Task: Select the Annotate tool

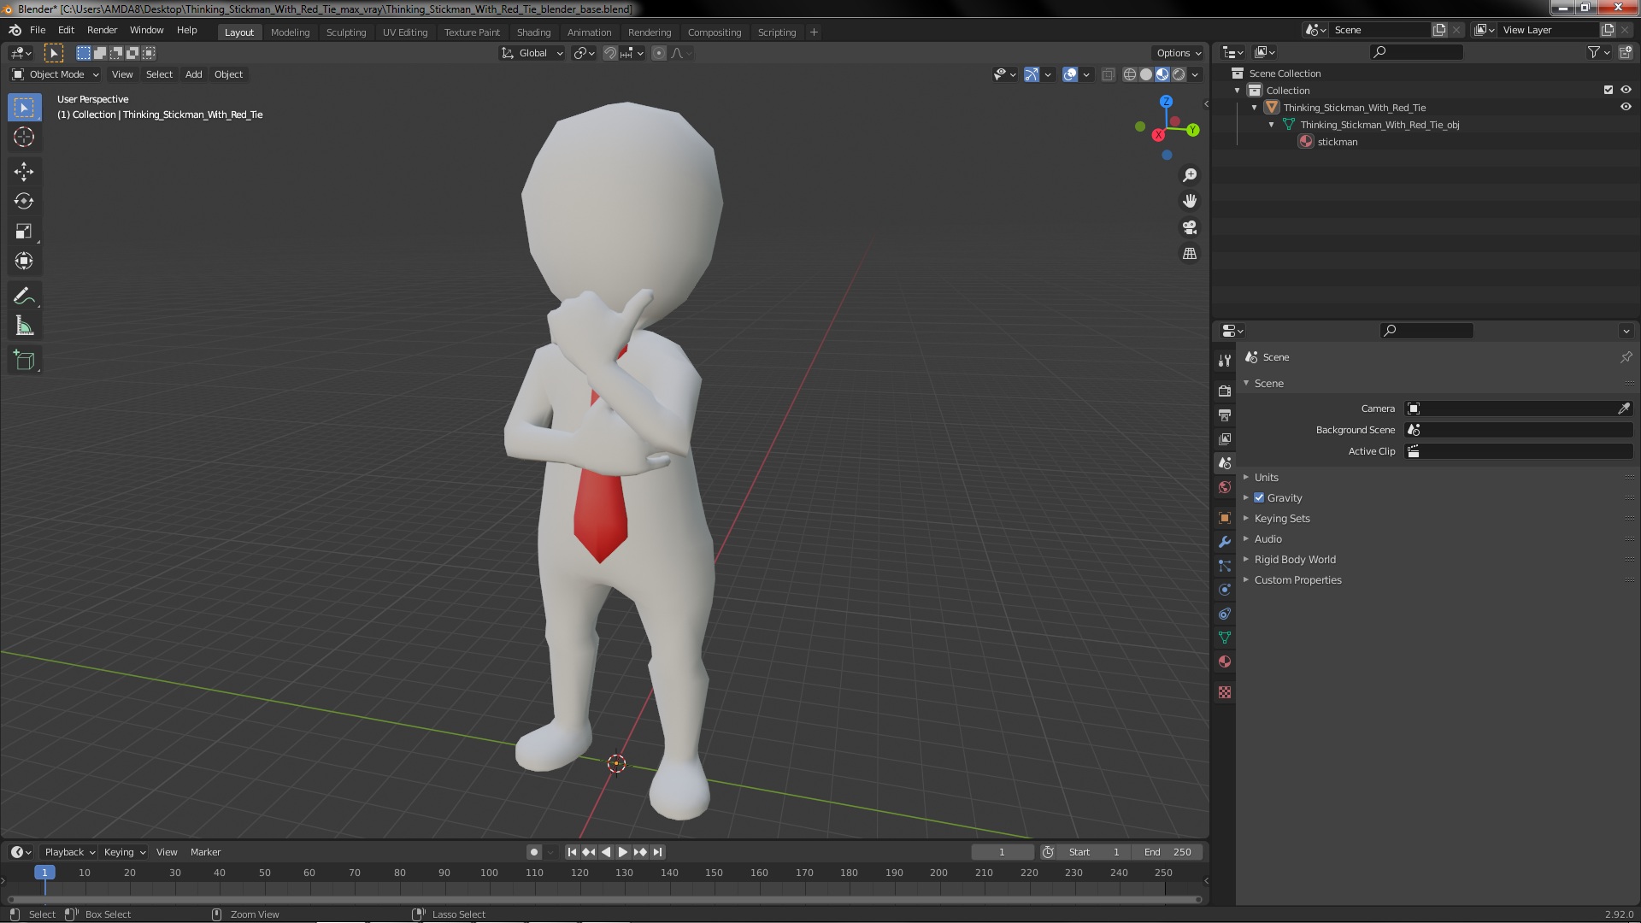Action: pyautogui.click(x=24, y=297)
